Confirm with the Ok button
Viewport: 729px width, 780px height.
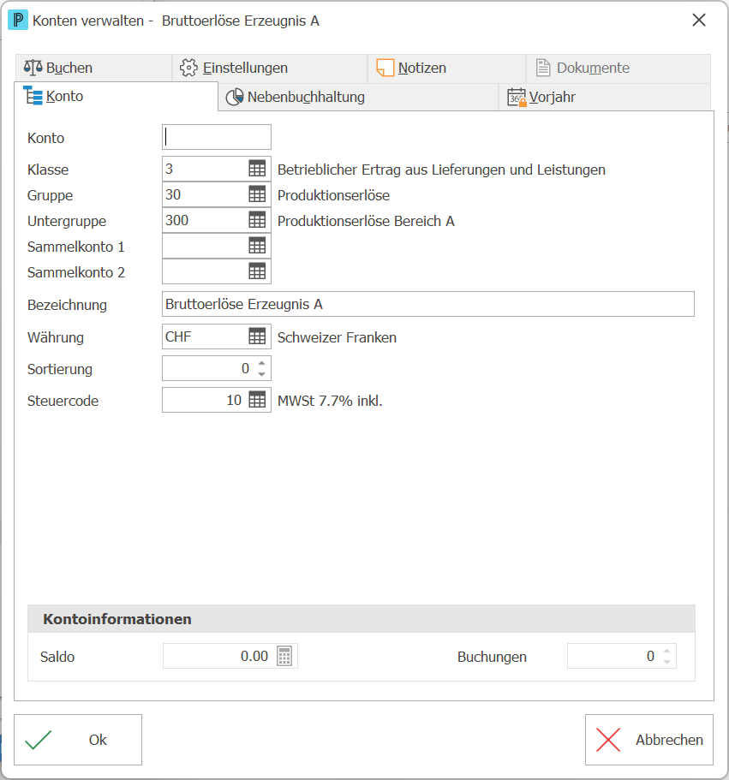(78, 740)
